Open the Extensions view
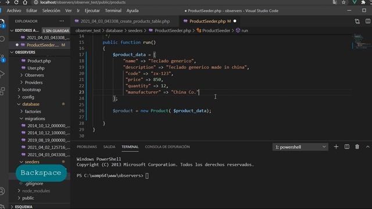Screen dimensions: 372x209 pyautogui.click(x=2, y=91)
